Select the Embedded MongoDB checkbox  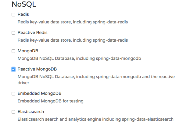tap(13, 94)
